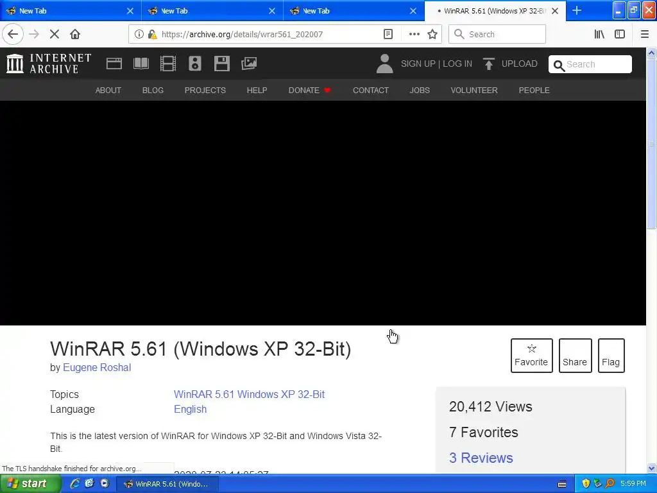
Task: Open the Texts book icon
Action: coord(141,64)
